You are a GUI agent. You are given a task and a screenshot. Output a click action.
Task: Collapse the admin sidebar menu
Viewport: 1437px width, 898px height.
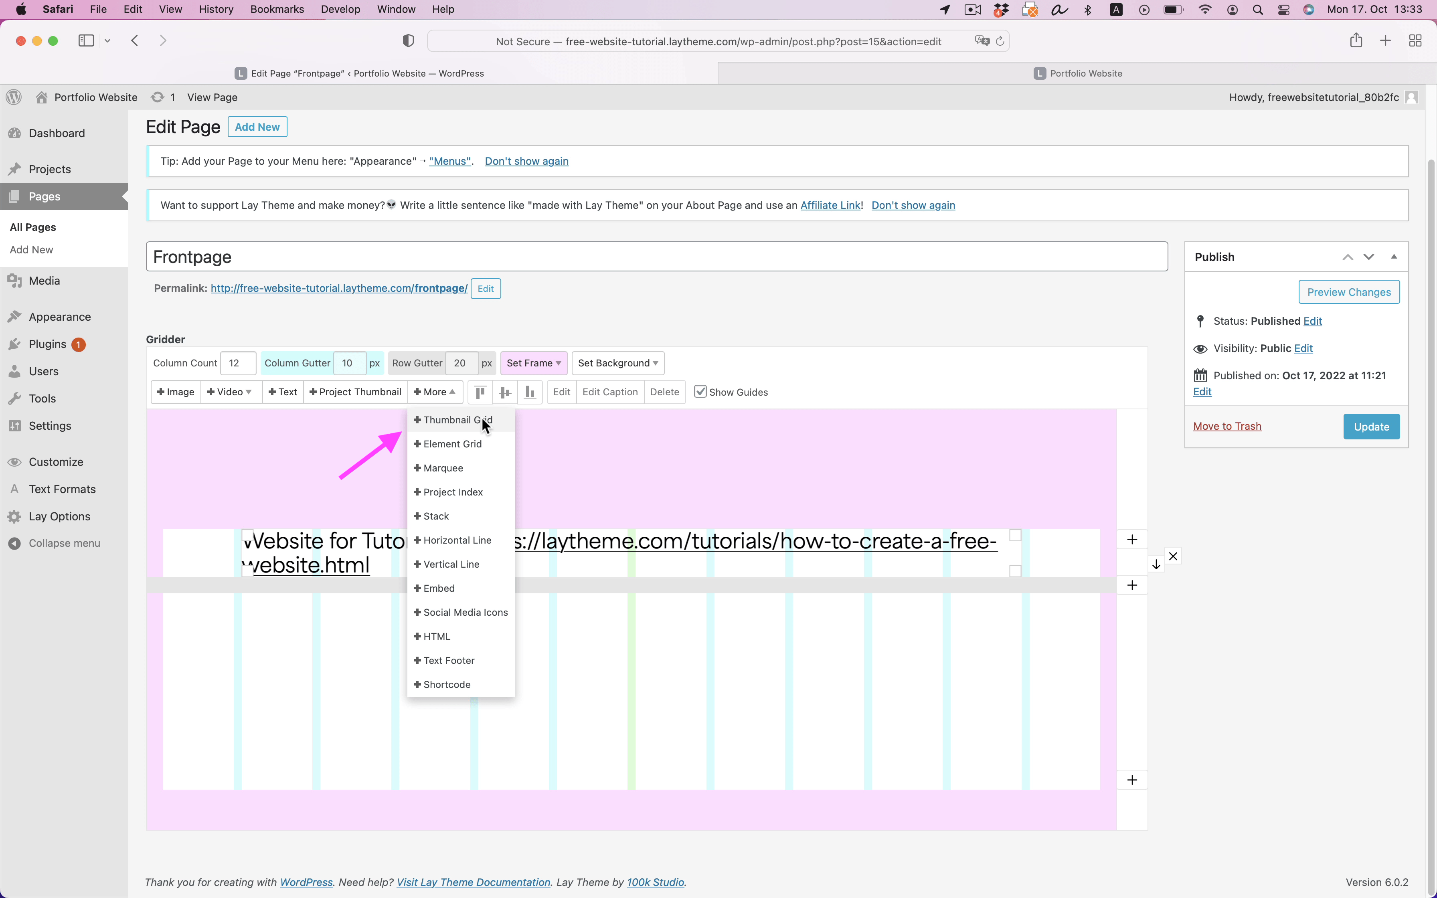(x=64, y=543)
